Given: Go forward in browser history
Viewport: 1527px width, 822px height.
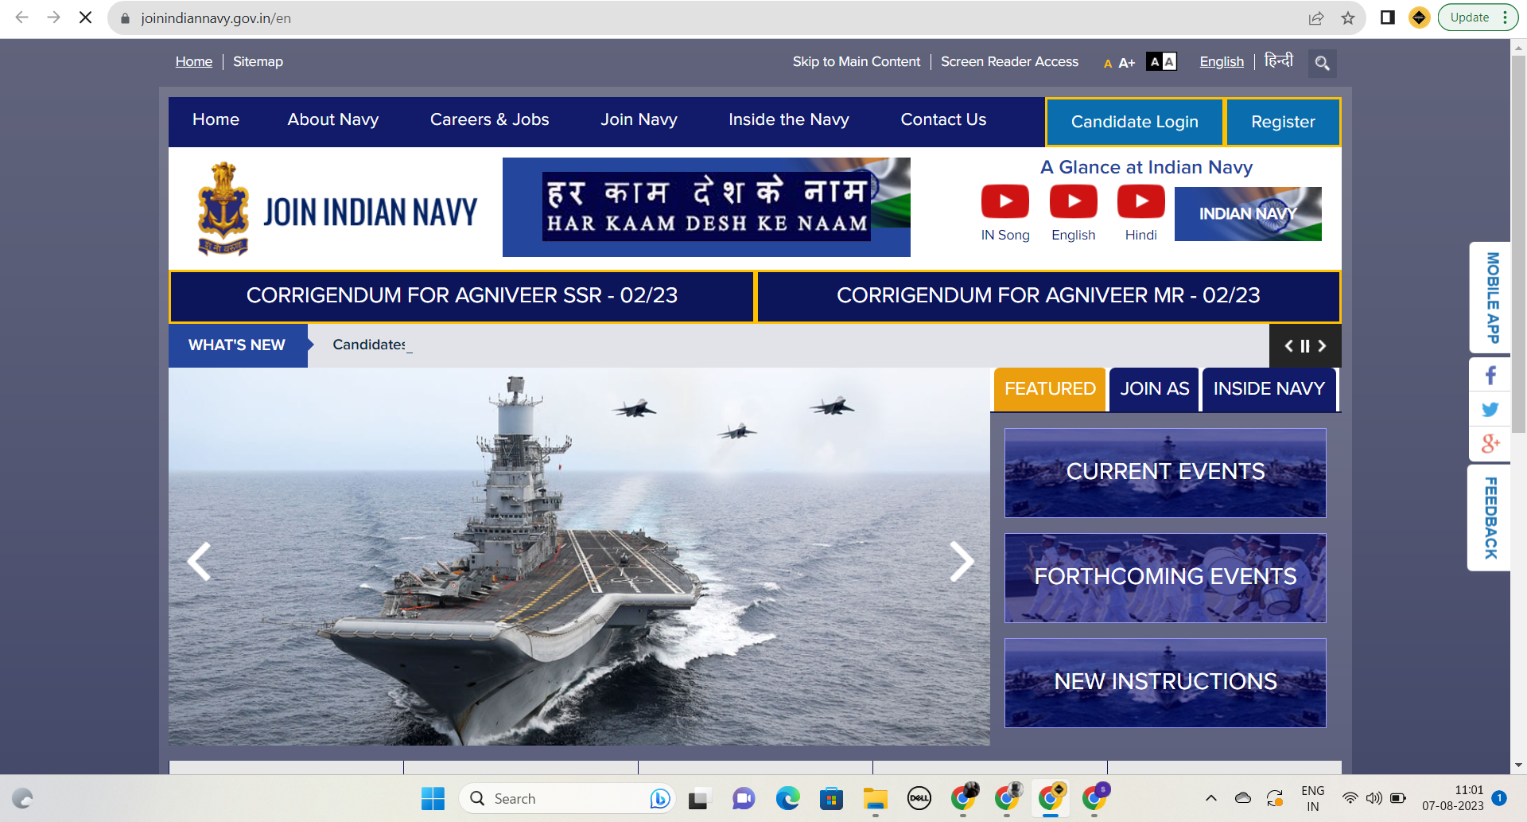Looking at the screenshot, I should [53, 18].
